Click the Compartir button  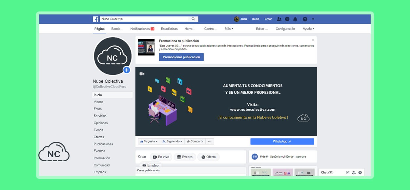(195, 142)
